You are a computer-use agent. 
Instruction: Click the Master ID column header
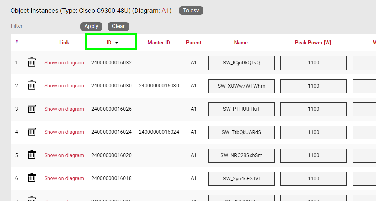coord(159,43)
